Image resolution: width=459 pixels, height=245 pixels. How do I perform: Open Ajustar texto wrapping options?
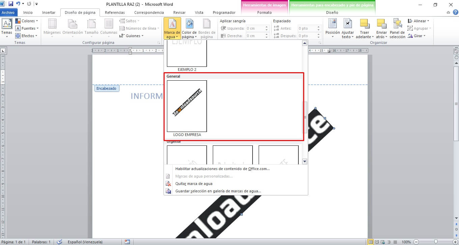pos(348,29)
